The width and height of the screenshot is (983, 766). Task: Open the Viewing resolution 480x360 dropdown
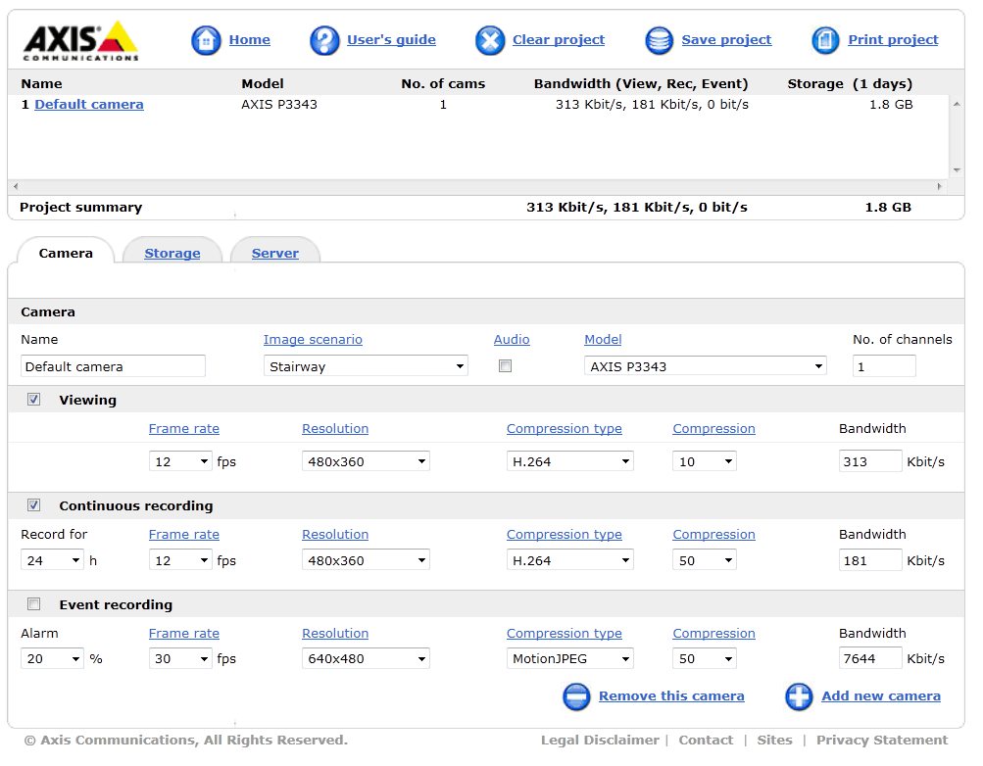coord(367,461)
